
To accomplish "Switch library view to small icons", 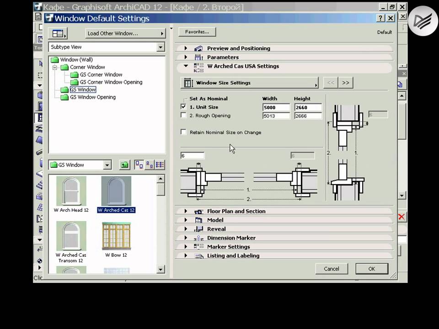I will (150, 165).
